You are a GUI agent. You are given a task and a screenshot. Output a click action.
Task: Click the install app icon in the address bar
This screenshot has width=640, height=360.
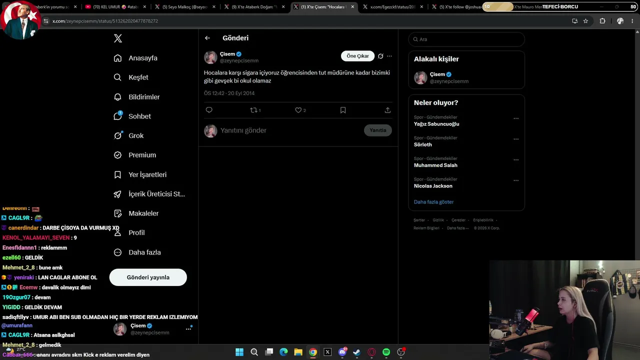pos(574,21)
